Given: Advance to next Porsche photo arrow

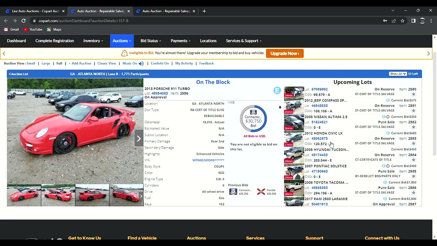Looking at the screenshot, I should 139,138.
